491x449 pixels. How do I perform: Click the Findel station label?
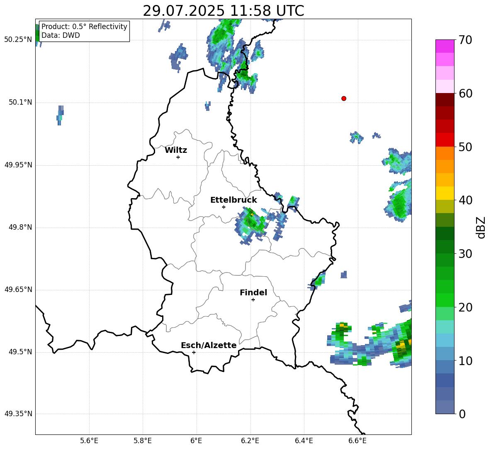pyautogui.click(x=253, y=292)
